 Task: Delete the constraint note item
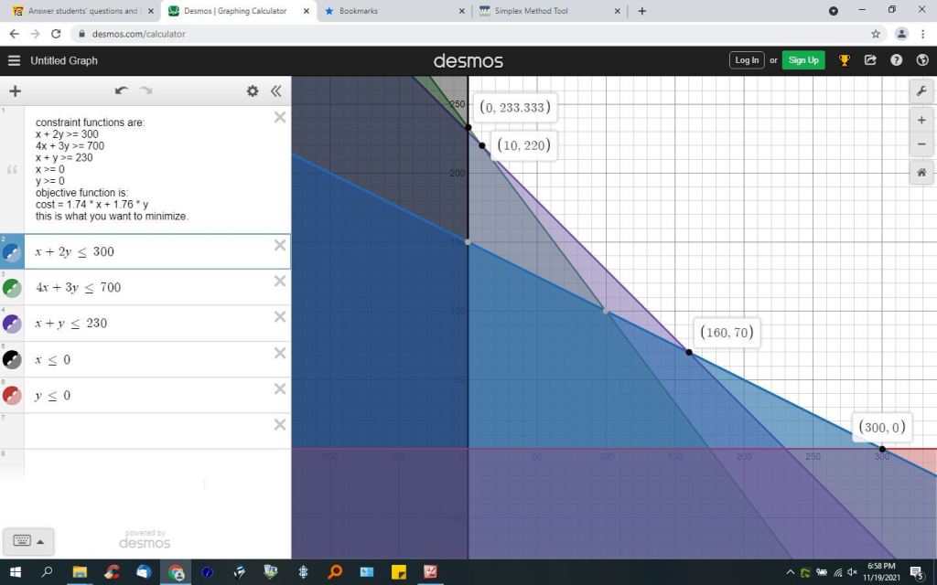280,118
